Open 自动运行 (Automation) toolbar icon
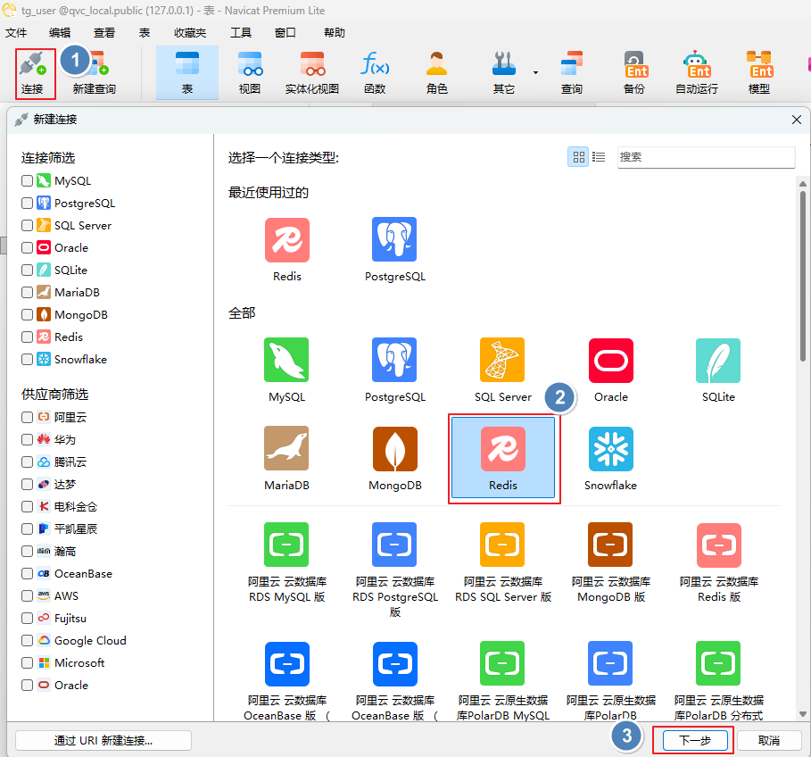This screenshot has height=757, width=811. (697, 73)
